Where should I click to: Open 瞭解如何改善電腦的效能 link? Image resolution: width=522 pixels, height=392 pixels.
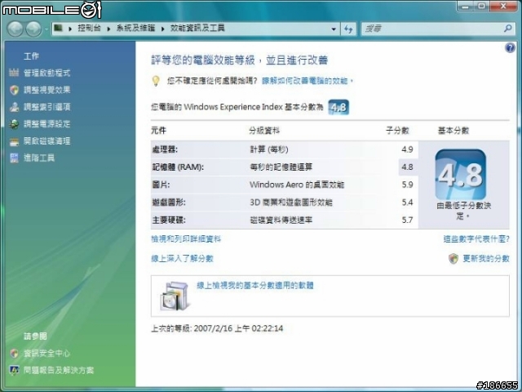306,81
